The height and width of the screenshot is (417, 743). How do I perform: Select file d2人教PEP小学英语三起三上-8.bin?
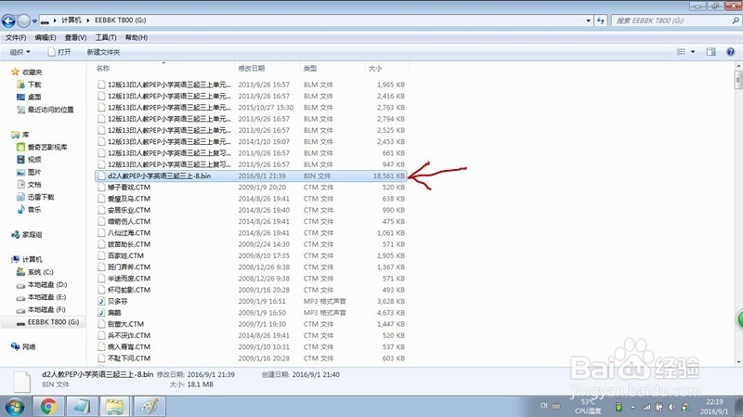[251, 176]
